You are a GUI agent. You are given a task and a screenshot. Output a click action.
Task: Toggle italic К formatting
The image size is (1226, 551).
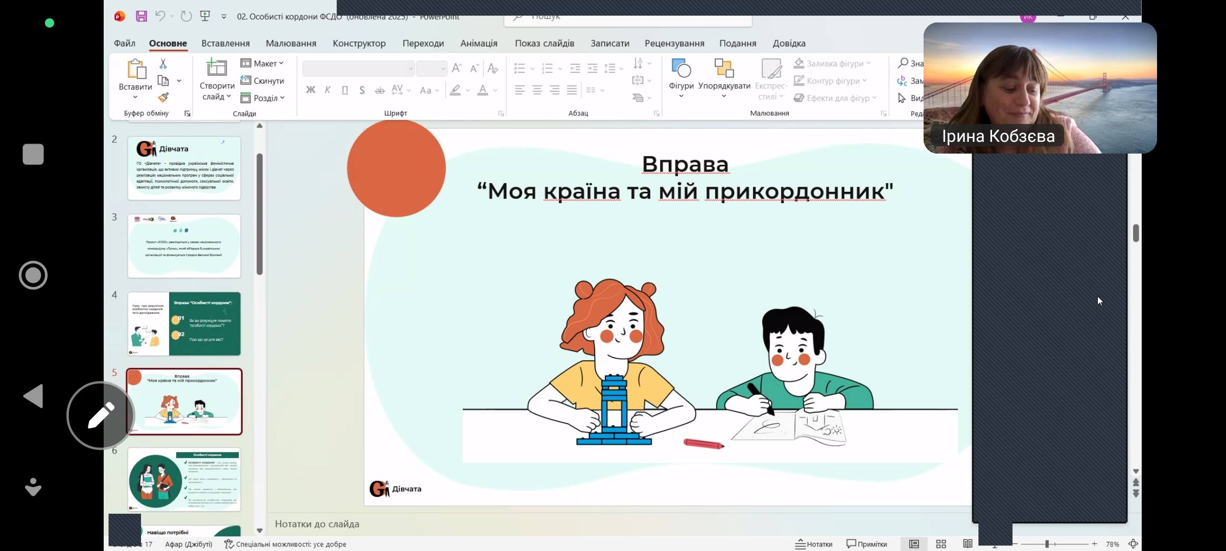tap(328, 90)
